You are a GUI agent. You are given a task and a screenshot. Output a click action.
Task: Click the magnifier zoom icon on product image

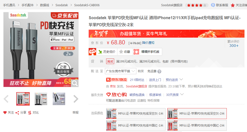pyautogui.click(x=75, y=83)
